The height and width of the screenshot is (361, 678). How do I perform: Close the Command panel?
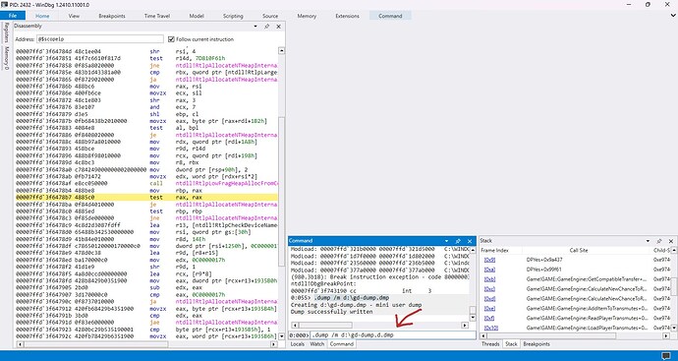point(470,241)
